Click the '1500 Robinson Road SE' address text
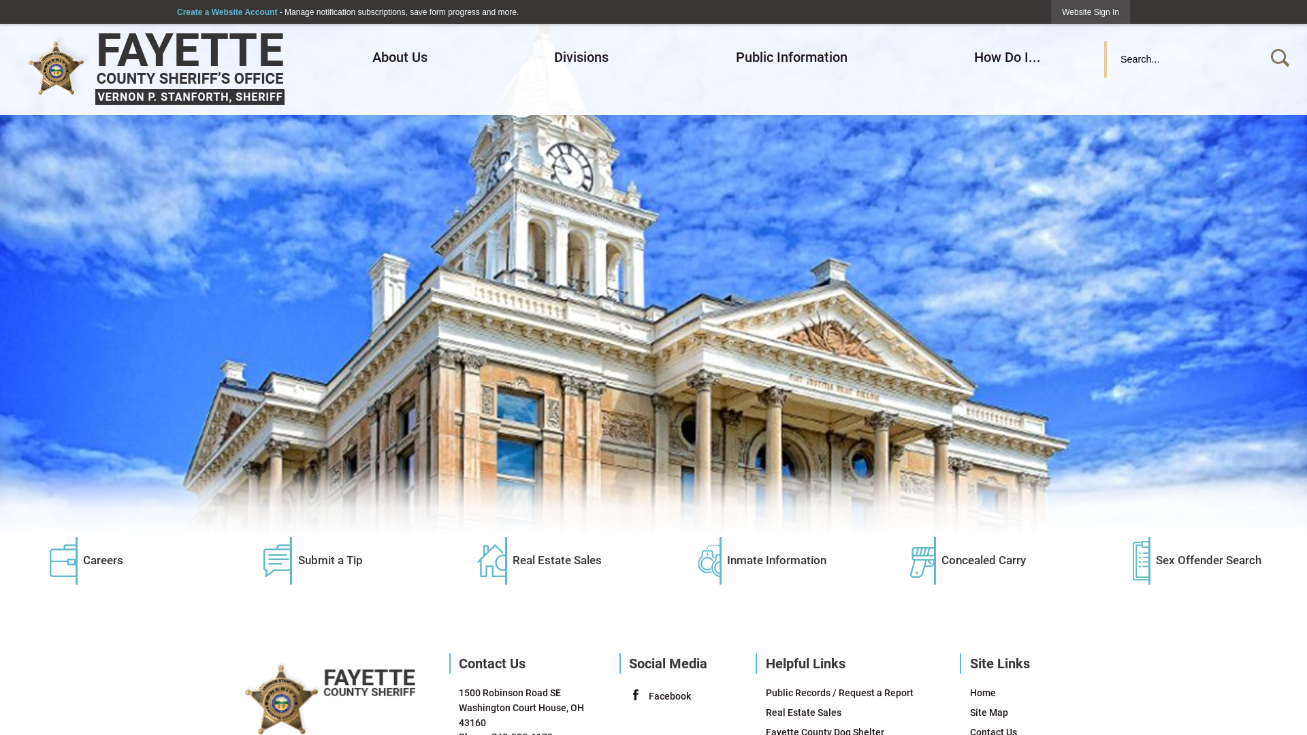The width and height of the screenshot is (1307, 735). (x=510, y=693)
